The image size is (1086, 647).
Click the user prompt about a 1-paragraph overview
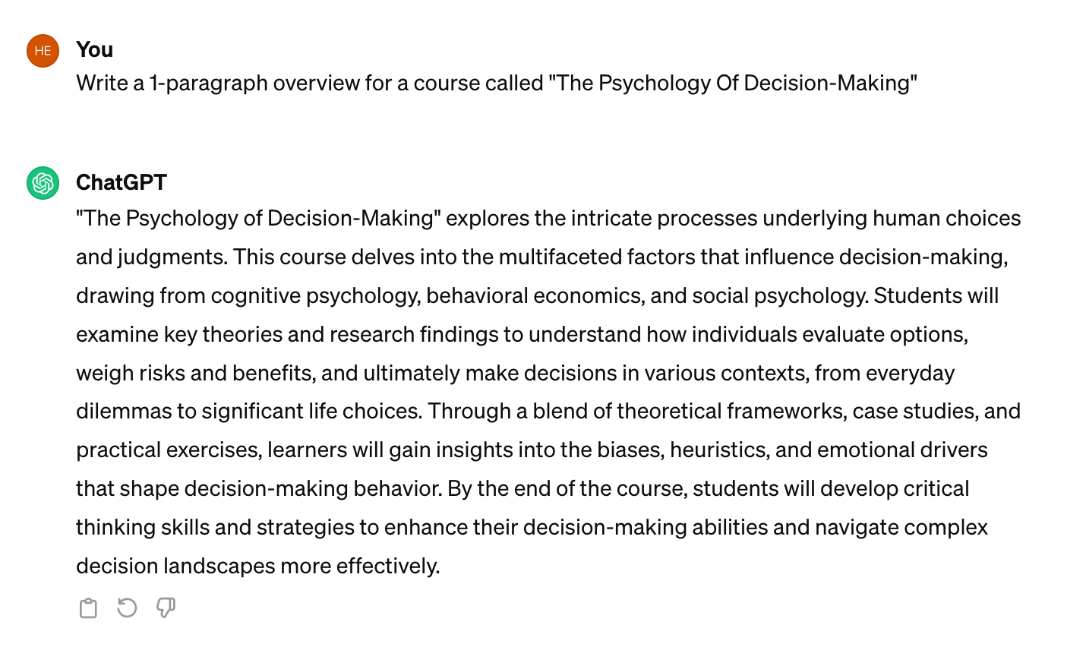point(497,83)
